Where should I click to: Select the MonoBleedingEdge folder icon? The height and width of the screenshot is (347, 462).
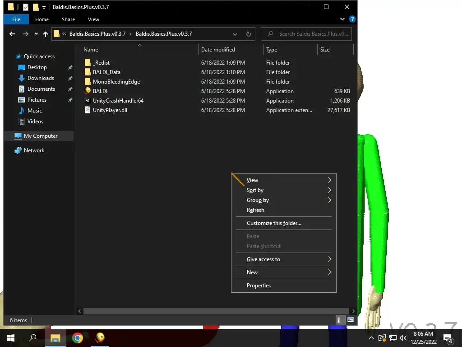[88, 81]
